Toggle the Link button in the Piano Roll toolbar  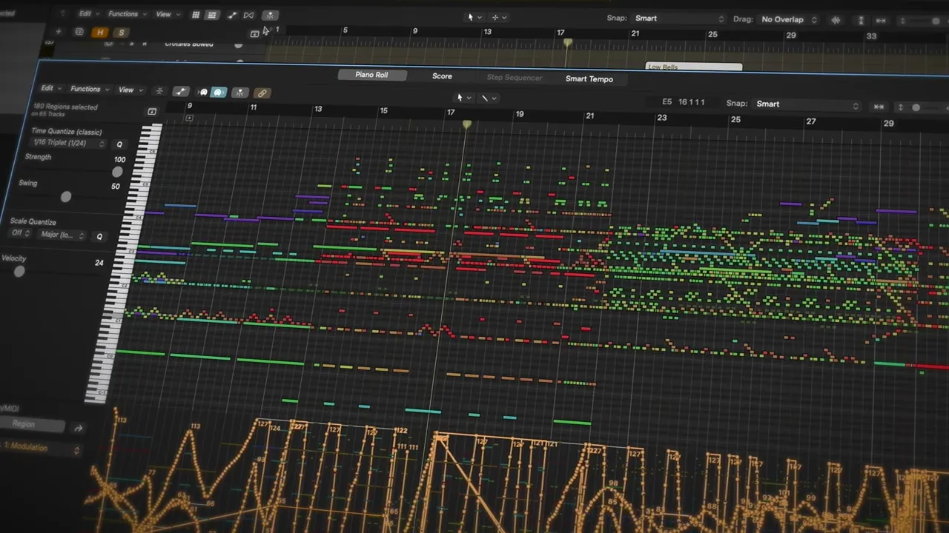(x=262, y=93)
